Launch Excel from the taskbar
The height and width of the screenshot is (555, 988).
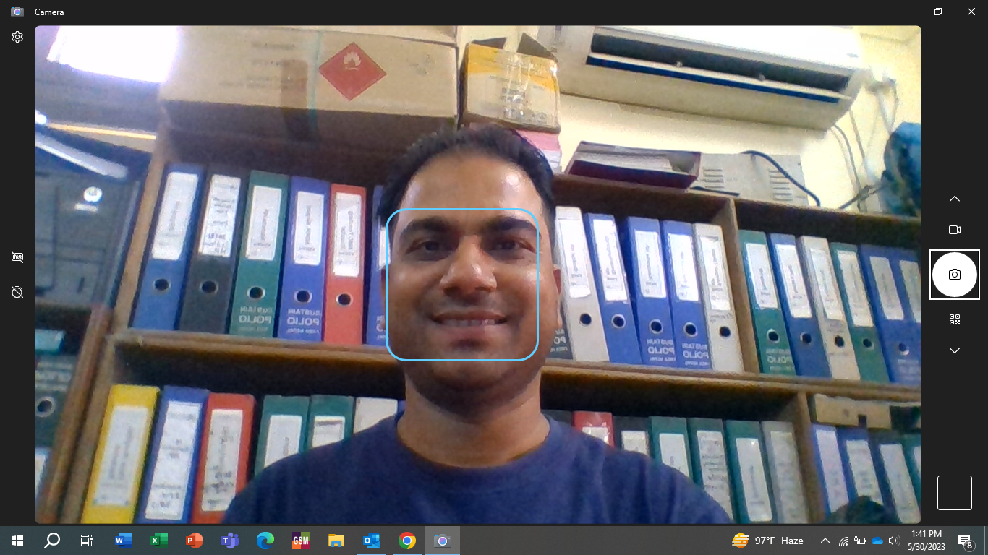pos(159,541)
